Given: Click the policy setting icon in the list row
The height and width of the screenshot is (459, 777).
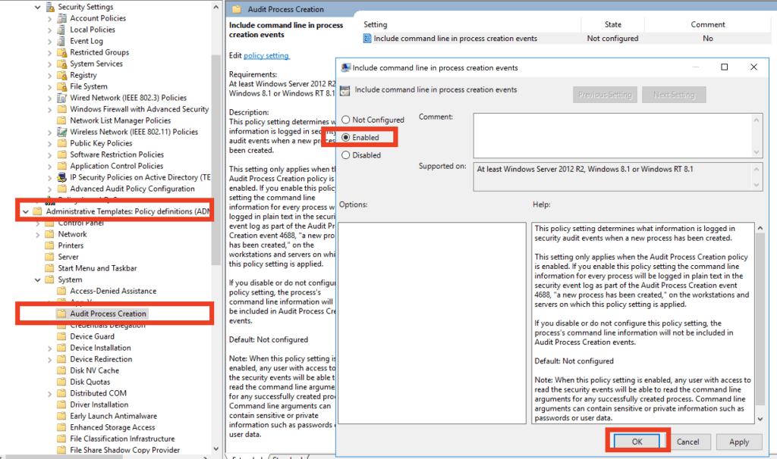Looking at the screenshot, I should 367,39.
